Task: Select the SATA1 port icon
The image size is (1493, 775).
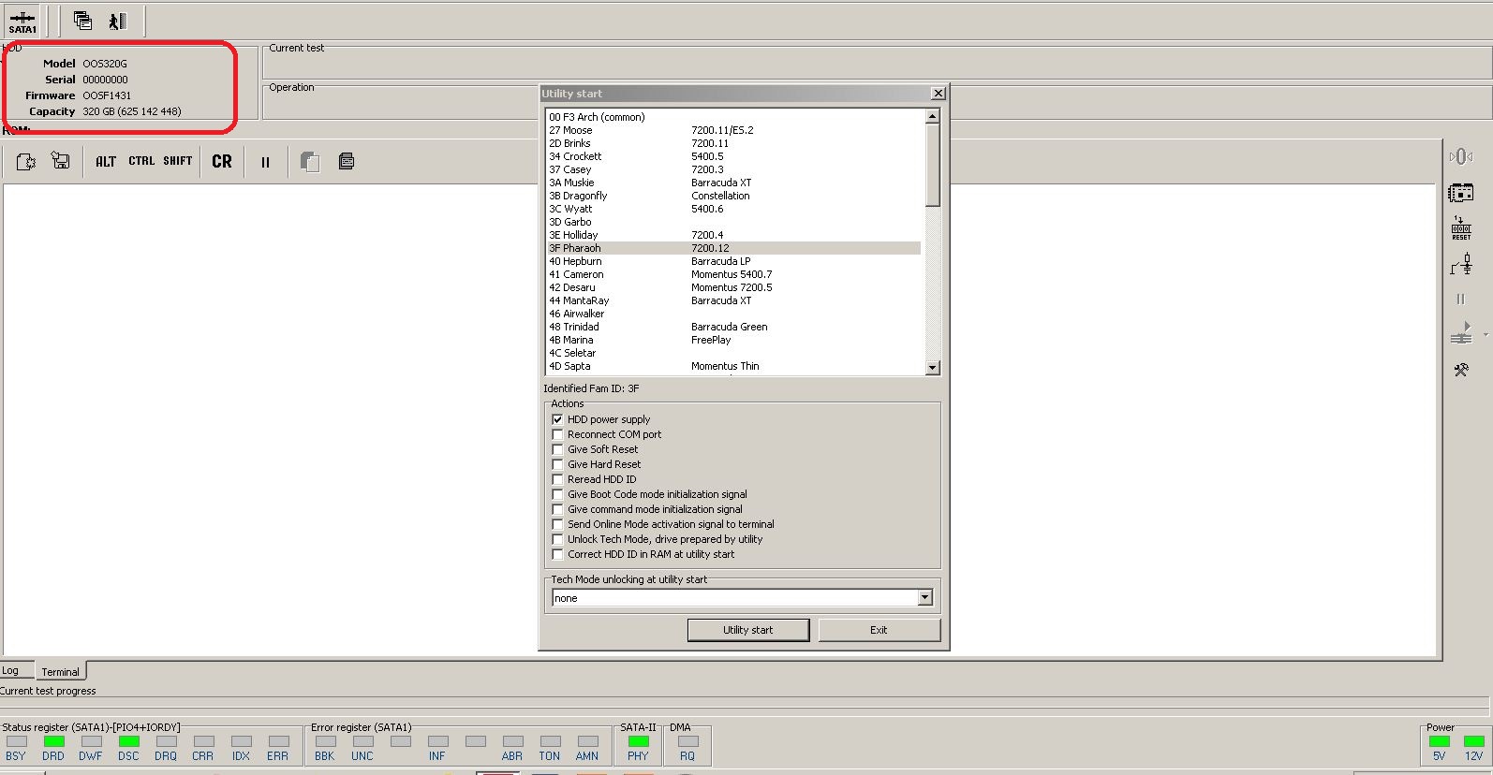Action: pyautogui.click(x=22, y=21)
